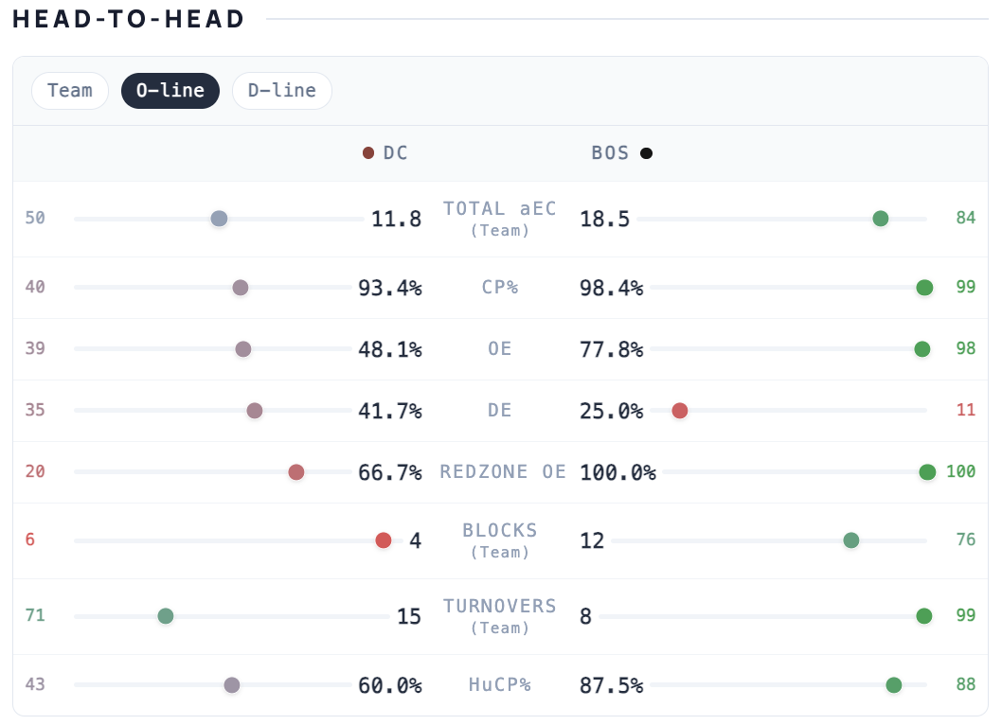Click the HuCP% stat label
This screenshot has width=1002, height=725.
500,684
